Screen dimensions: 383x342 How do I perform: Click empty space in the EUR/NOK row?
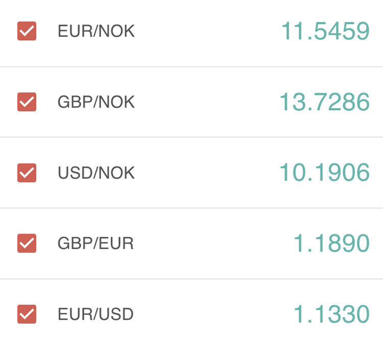click(x=204, y=32)
